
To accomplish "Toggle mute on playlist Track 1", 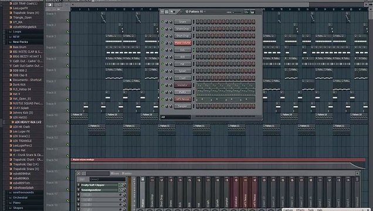I will coord(67,21).
